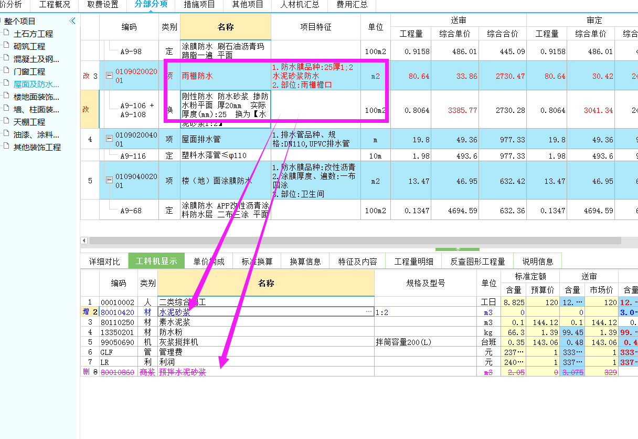This screenshot has width=638, height=439.
Task: Select 楼地面装饰... in project tree
Action: click(x=36, y=97)
